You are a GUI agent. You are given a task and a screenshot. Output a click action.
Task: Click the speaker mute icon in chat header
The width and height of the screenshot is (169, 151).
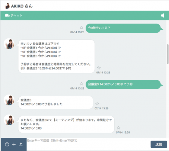(162, 15)
